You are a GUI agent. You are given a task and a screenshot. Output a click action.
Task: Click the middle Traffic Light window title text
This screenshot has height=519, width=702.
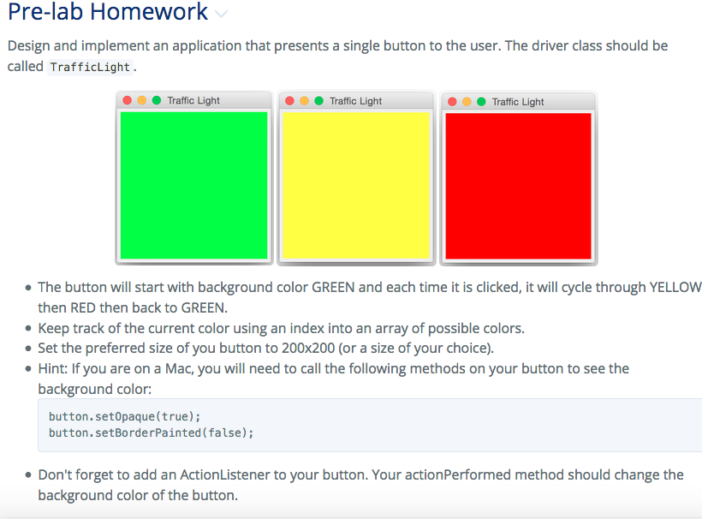tap(355, 101)
